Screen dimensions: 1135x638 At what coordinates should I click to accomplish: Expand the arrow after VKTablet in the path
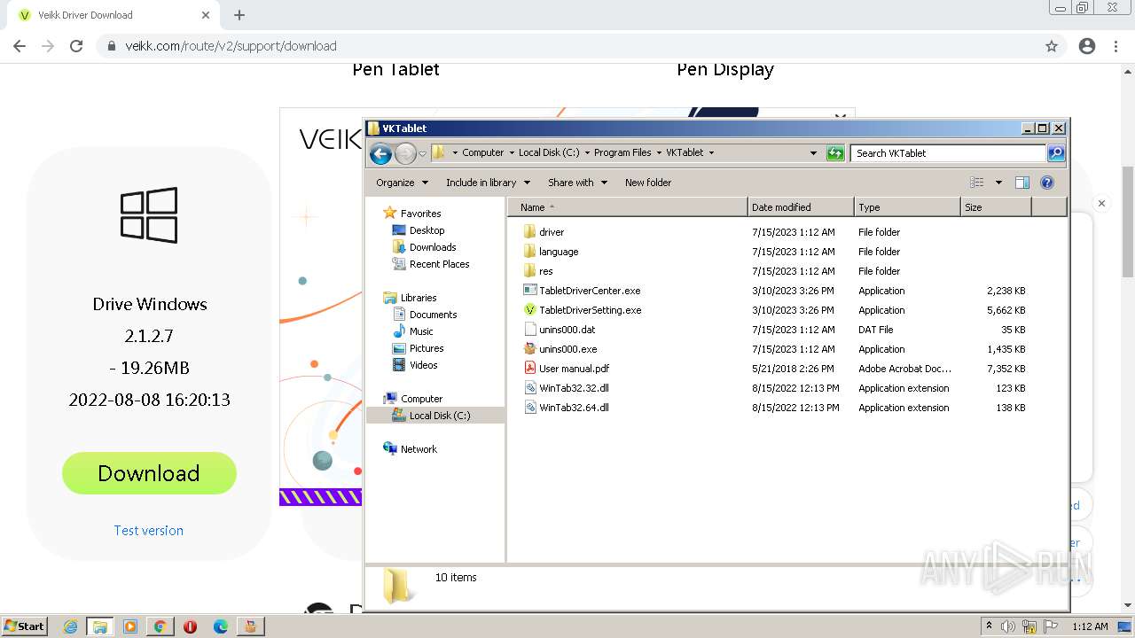[x=712, y=153]
